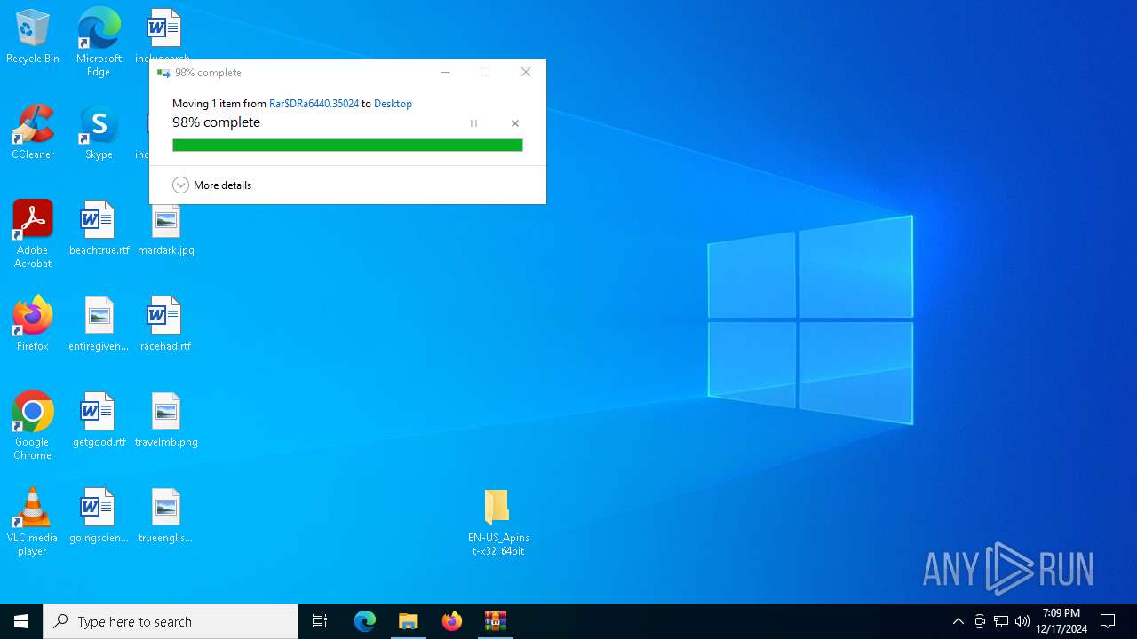This screenshot has height=639, width=1137.
Task: Open the Desktop destination link
Action: coord(393,104)
